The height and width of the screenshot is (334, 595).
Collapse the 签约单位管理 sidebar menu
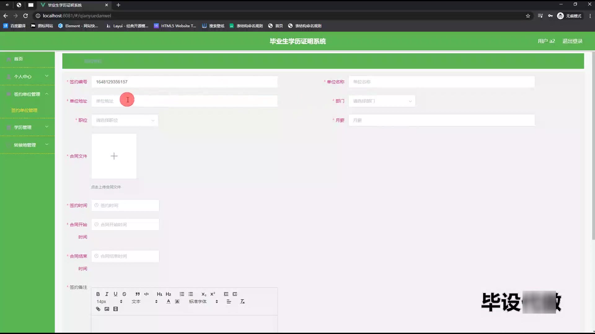pyautogui.click(x=27, y=94)
